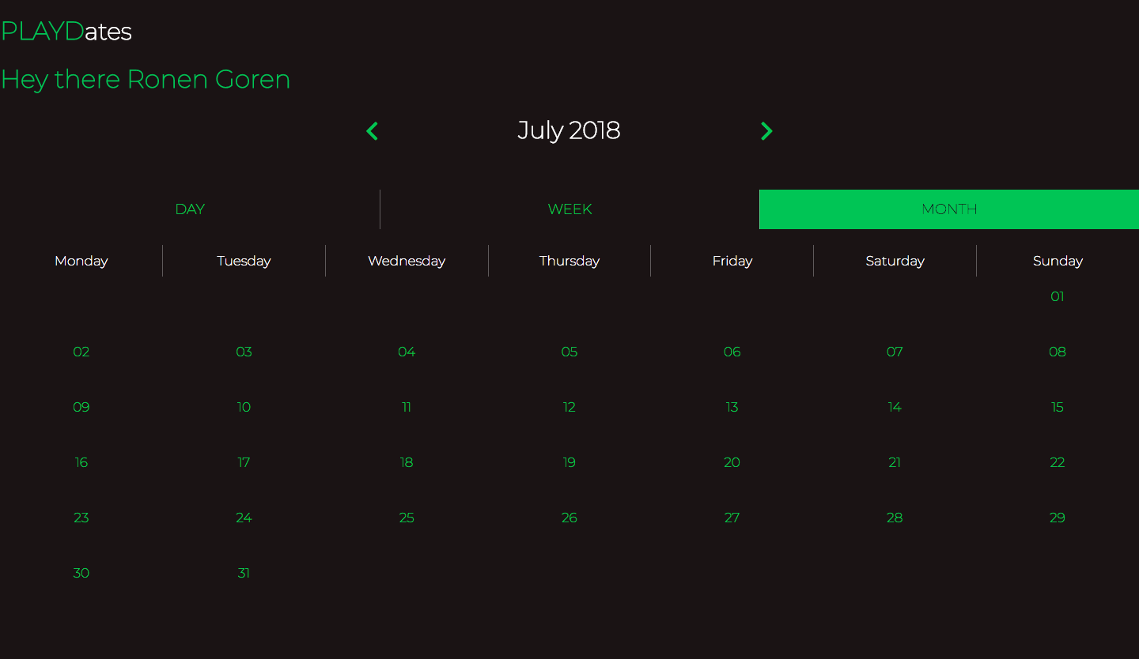Switch to the WEEK view tab

point(569,209)
